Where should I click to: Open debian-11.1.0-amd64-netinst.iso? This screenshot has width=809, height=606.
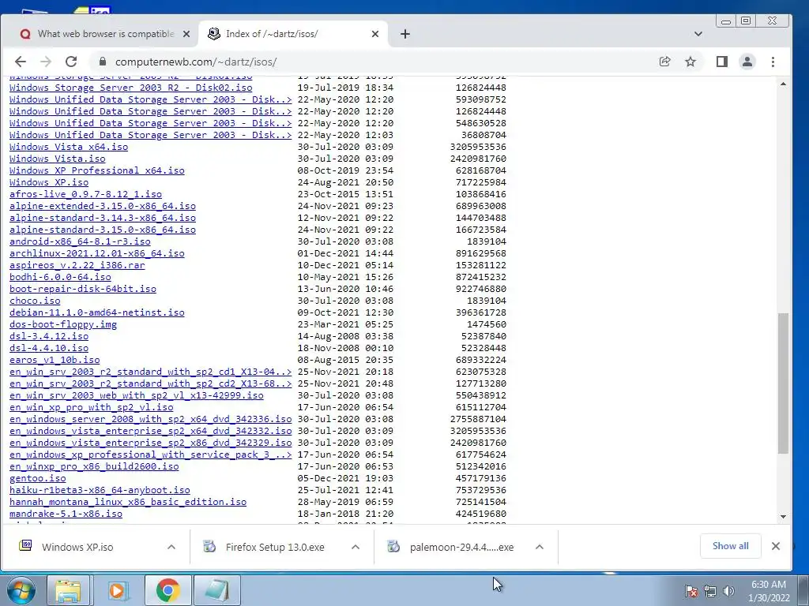coord(97,312)
